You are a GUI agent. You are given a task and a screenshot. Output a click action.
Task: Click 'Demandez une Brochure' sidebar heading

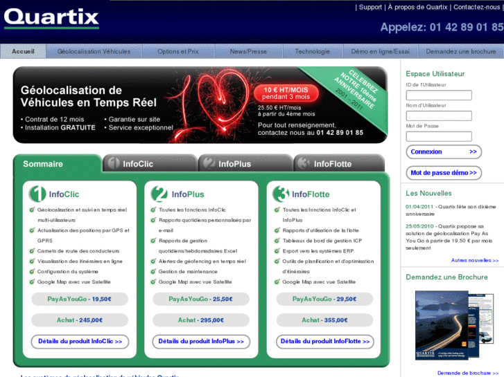pyautogui.click(x=446, y=277)
